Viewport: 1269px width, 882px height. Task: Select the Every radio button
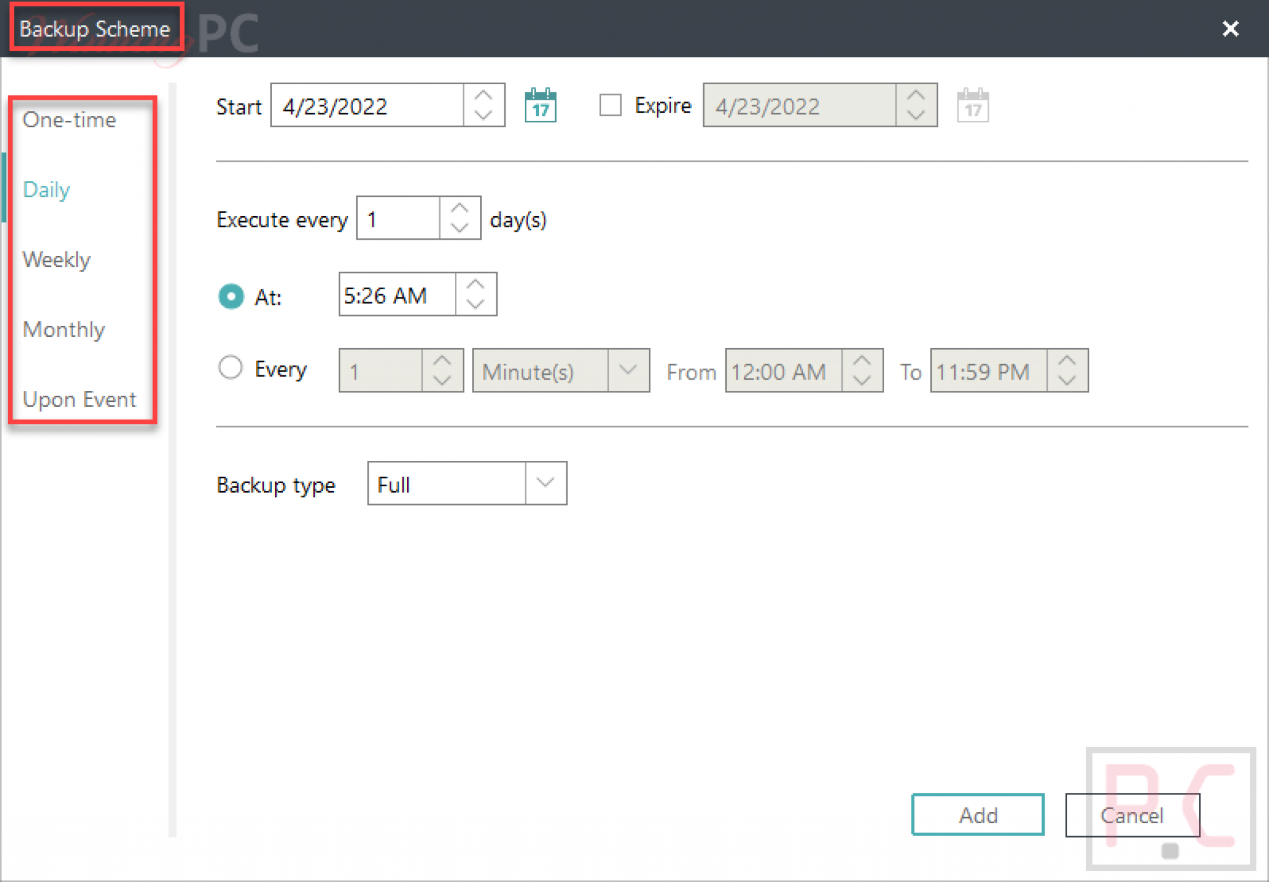(x=231, y=367)
